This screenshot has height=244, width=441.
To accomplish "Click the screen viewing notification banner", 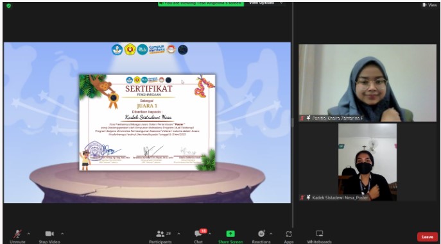I will (x=201, y=3).
